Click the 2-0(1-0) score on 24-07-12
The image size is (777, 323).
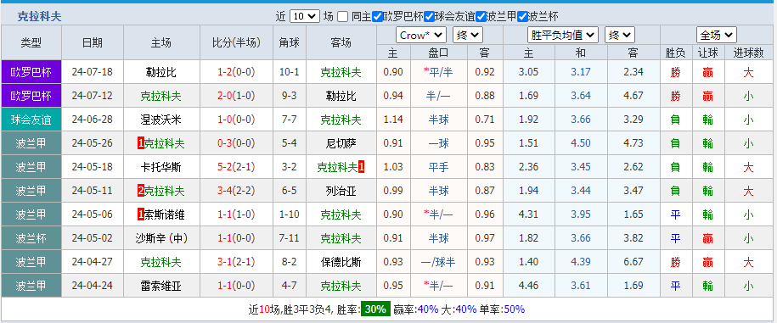point(236,96)
